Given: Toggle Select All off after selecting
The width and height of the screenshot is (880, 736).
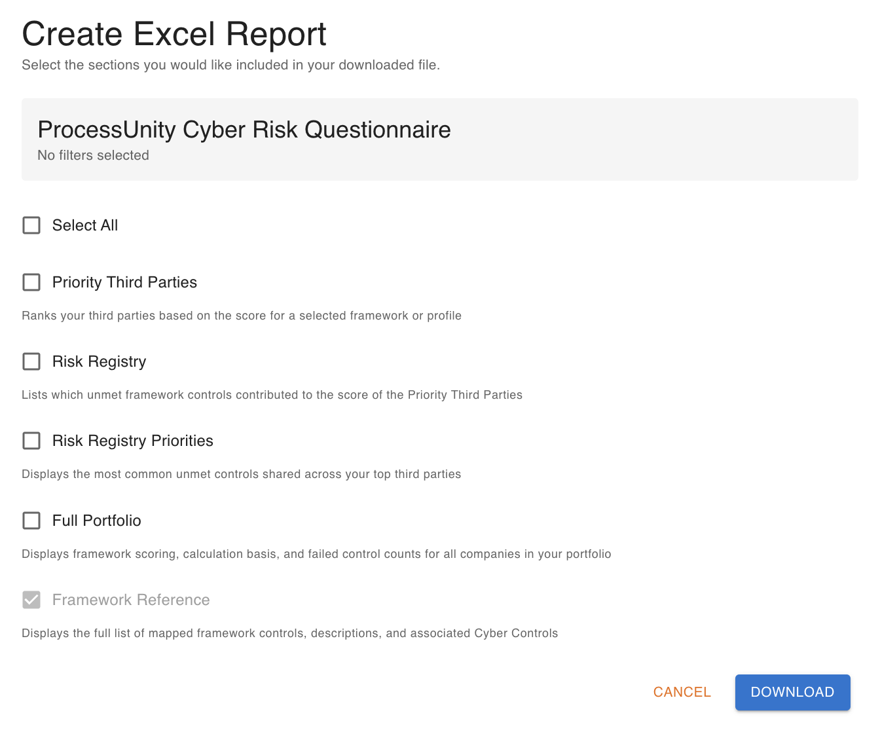Looking at the screenshot, I should [x=31, y=225].
